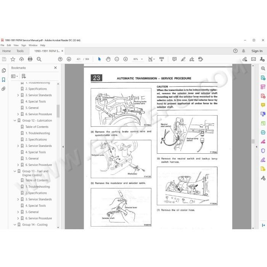The image size is (267, 267).
Task: Send file by email envelope icon
Action: pos(254,59)
